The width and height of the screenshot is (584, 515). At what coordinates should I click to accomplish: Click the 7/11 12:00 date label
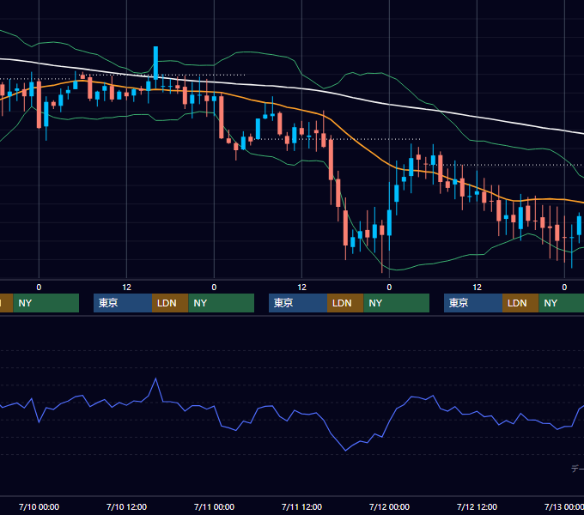301,506
